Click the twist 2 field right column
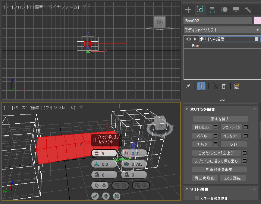261x204 pixels. 134,175
